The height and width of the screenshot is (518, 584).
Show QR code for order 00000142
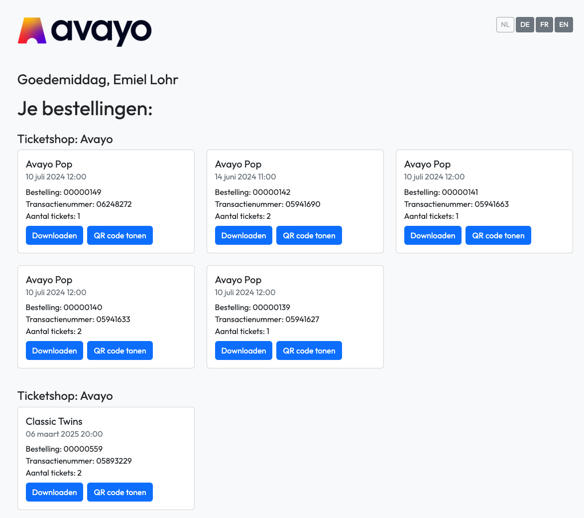(x=309, y=235)
